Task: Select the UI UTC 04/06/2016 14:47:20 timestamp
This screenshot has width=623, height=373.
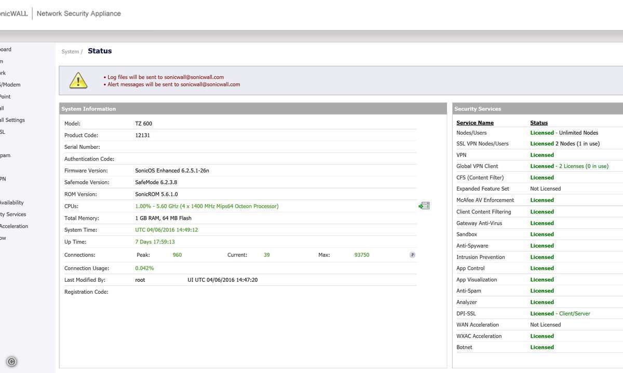Action: click(223, 280)
